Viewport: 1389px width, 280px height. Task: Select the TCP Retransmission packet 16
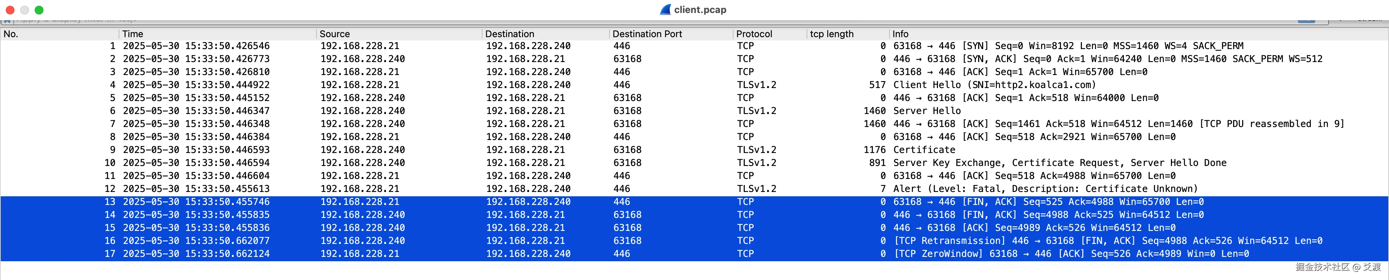point(694,241)
